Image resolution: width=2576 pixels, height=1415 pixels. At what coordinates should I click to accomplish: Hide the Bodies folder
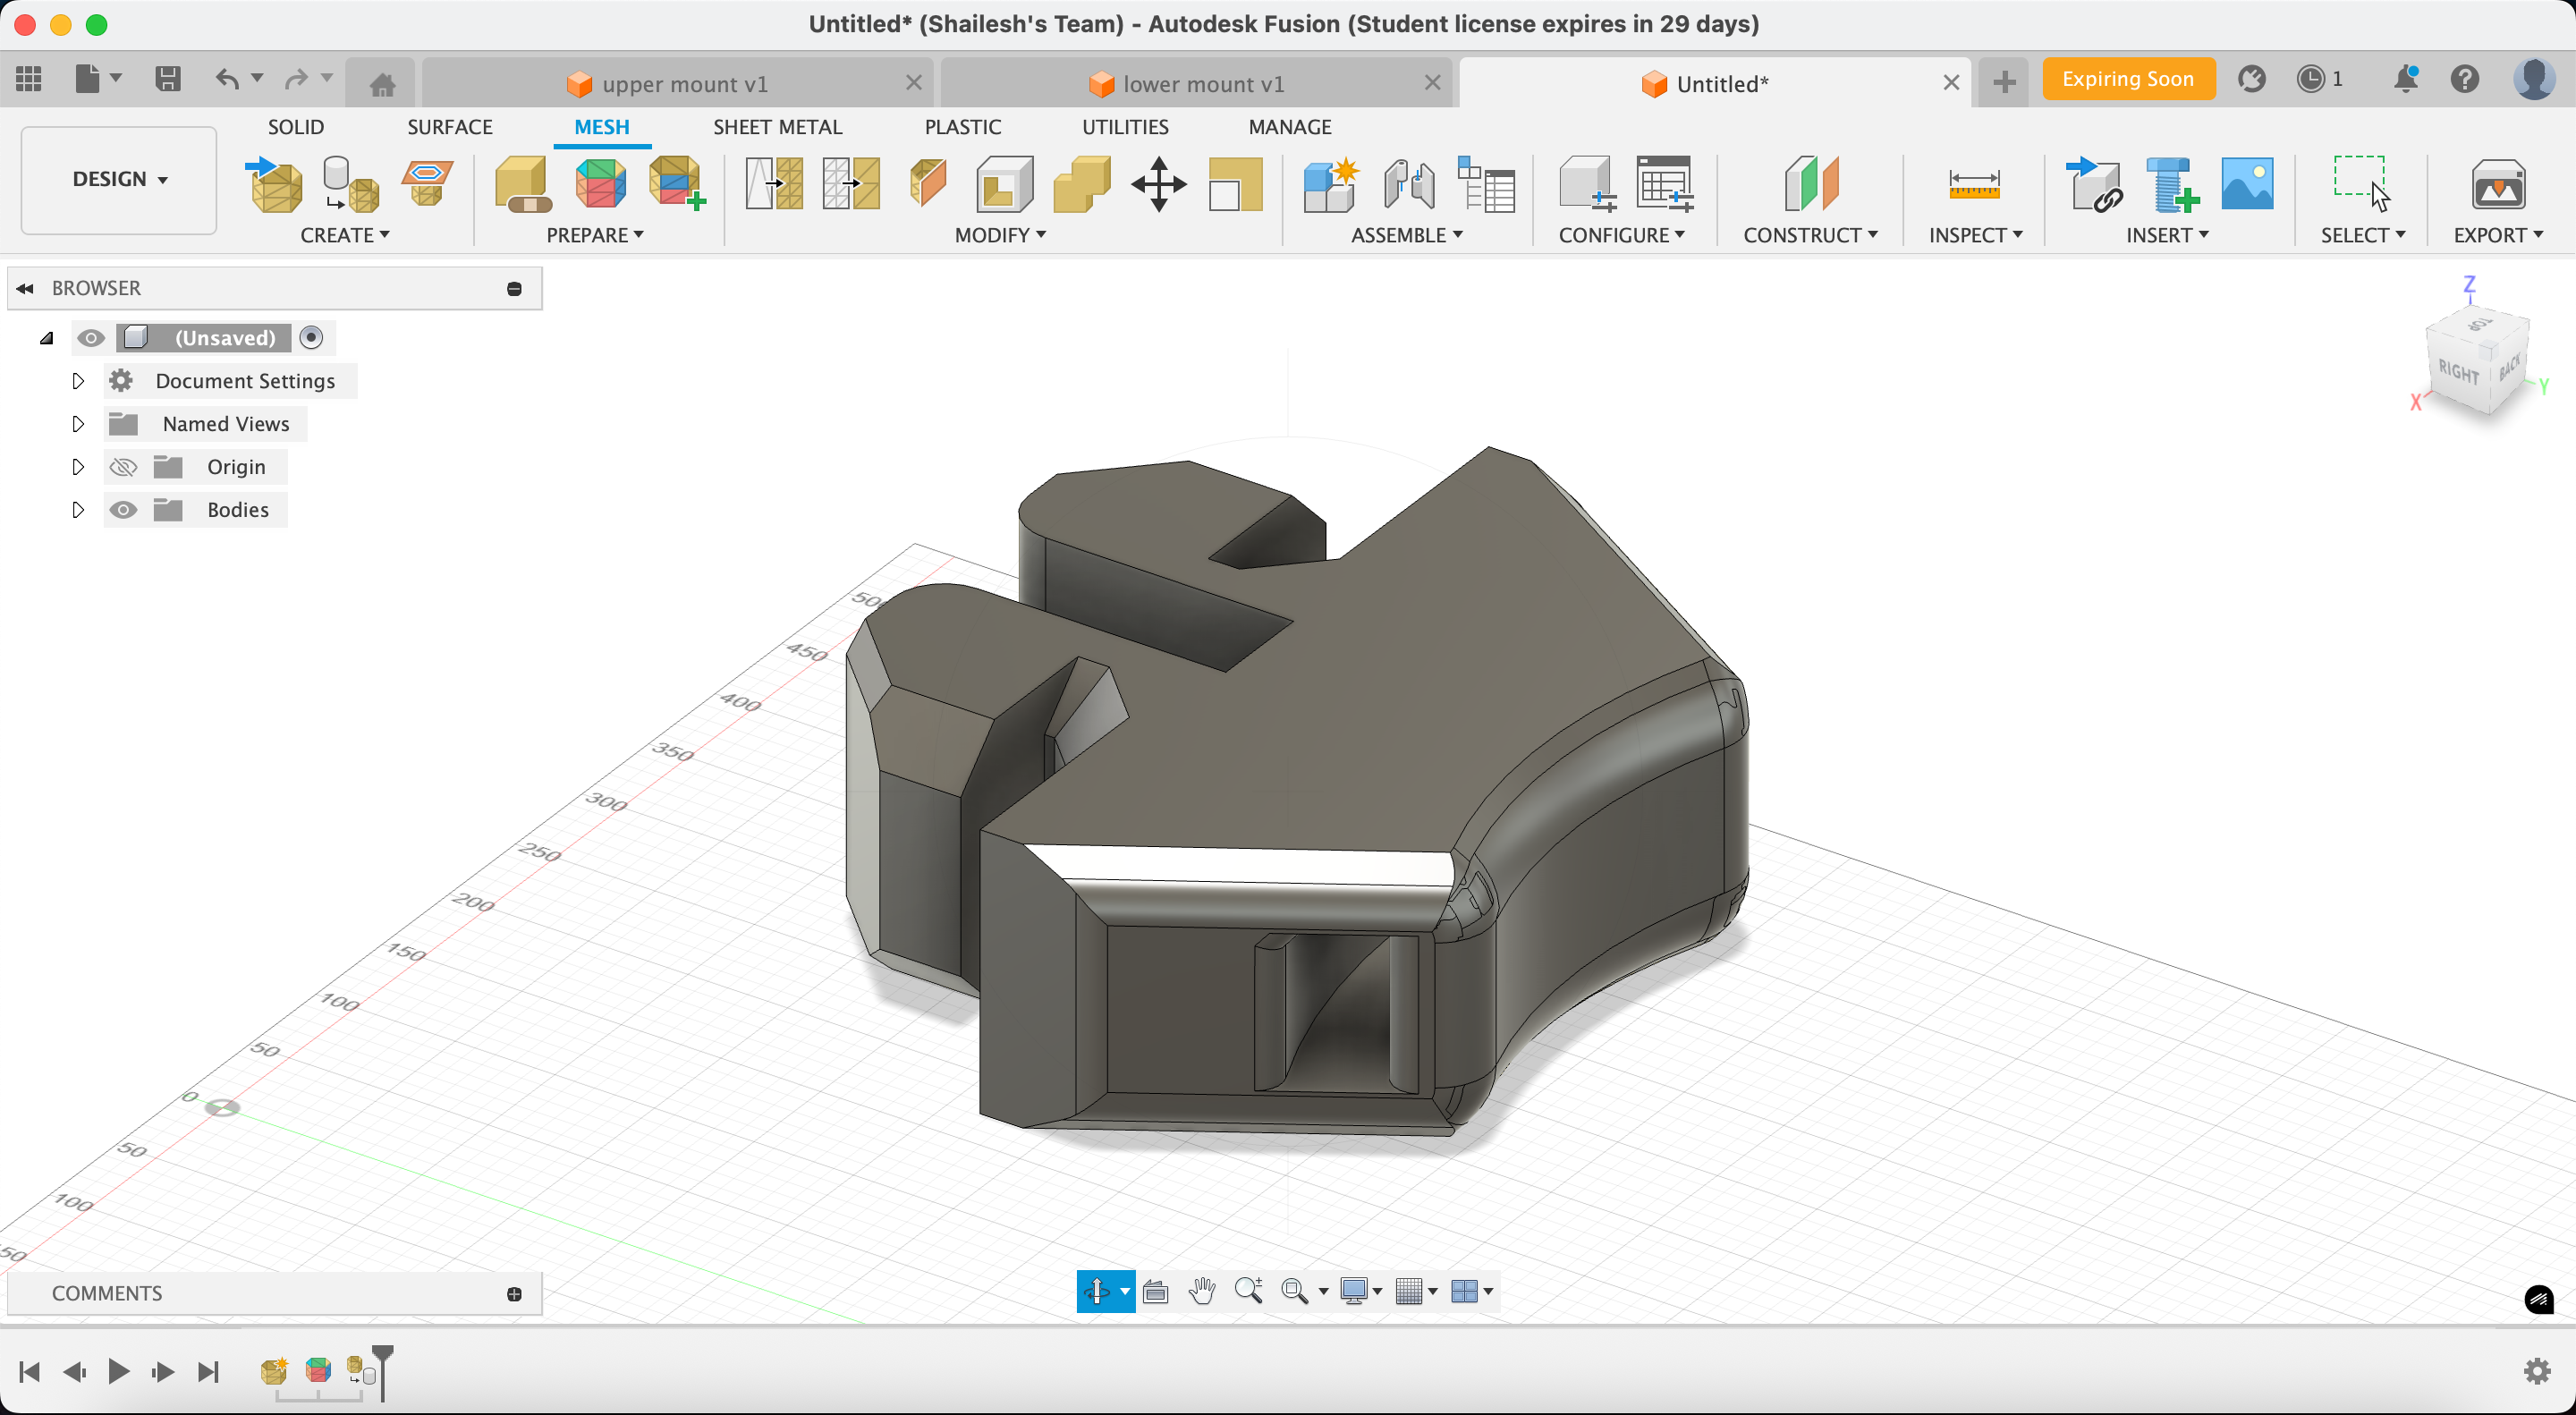point(123,510)
